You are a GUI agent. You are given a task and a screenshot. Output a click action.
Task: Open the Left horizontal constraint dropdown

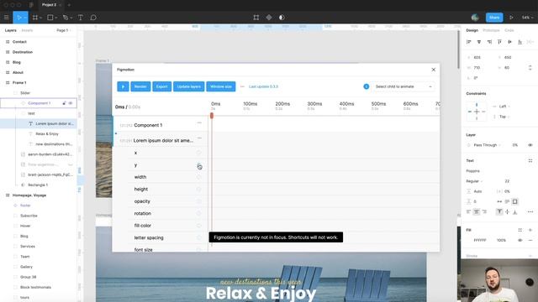[x=504, y=107]
